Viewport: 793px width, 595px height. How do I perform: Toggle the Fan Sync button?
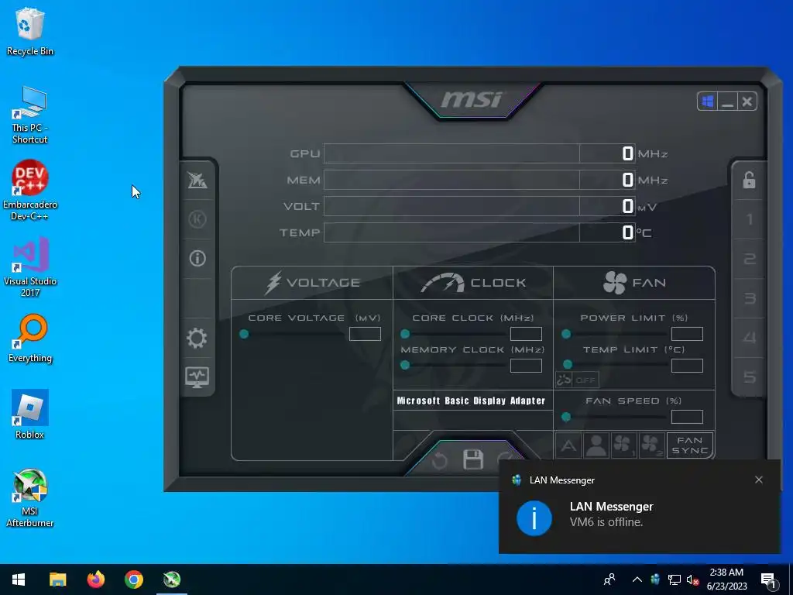[690, 445]
